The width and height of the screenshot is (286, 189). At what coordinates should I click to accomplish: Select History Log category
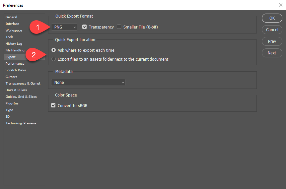[x=14, y=44]
